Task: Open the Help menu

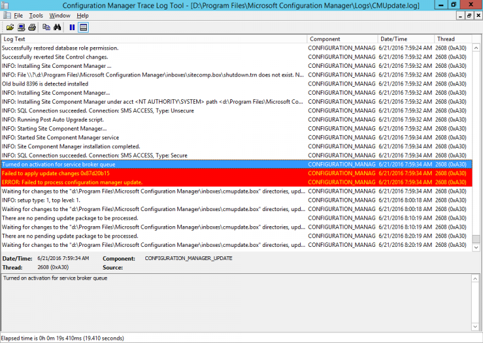Action: click(x=83, y=15)
